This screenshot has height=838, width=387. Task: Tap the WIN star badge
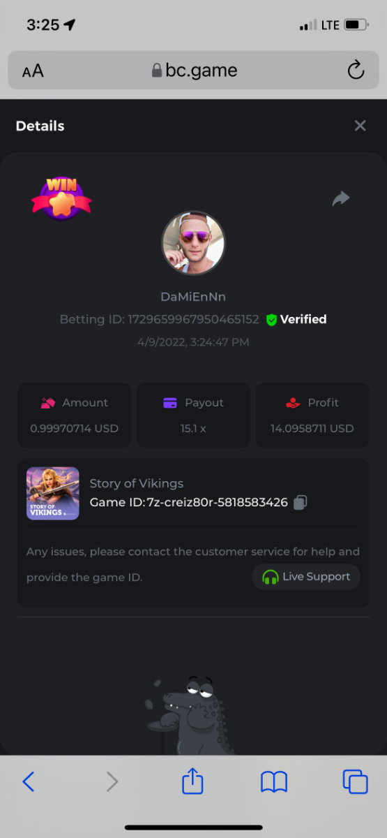click(x=61, y=198)
